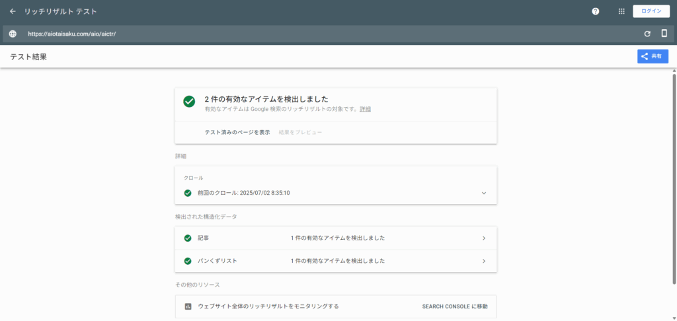This screenshot has height=321, width=677.
Task: Click the page vertical scrollbar
Action: coord(674,179)
